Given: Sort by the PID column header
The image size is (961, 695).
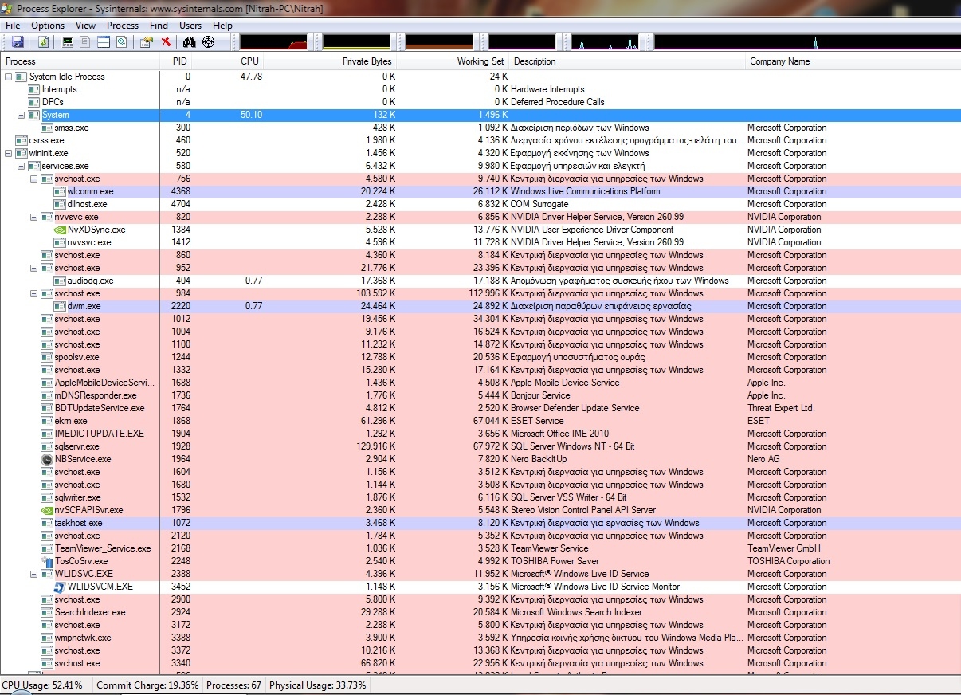Looking at the screenshot, I should (175, 61).
